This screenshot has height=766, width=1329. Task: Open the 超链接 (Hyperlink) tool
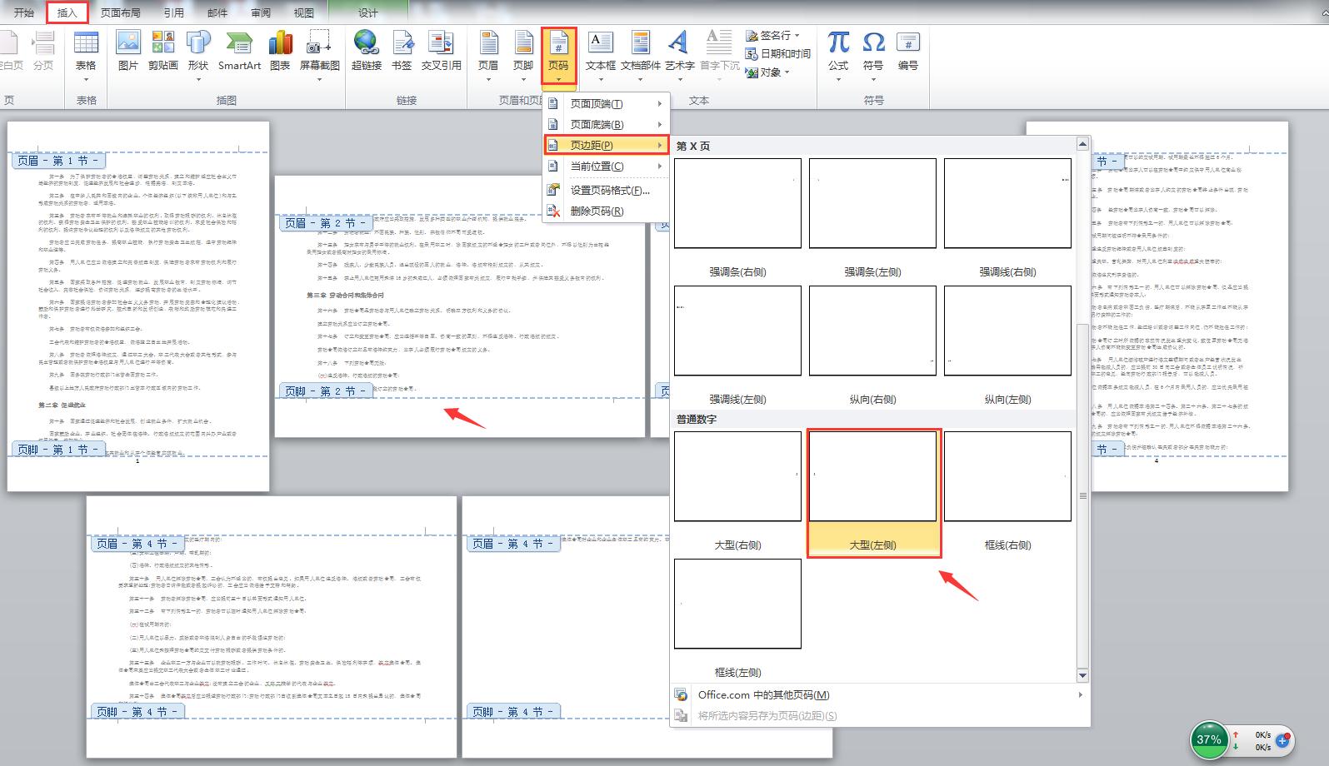366,50
